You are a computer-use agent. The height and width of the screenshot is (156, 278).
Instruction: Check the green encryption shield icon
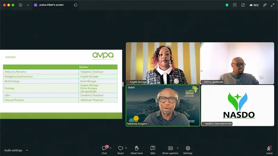click(227, 5)
